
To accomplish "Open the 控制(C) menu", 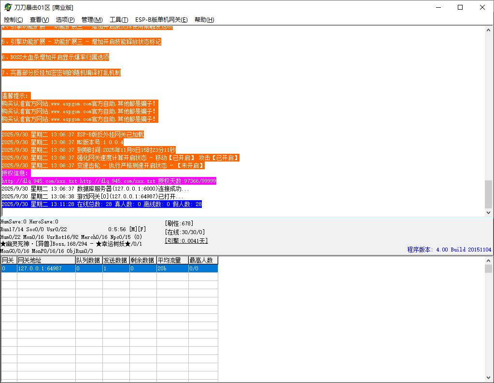I will 13,20.
